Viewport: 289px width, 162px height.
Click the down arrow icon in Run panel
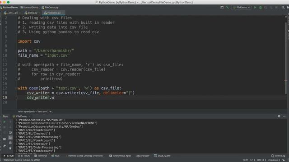coord(10,127)
